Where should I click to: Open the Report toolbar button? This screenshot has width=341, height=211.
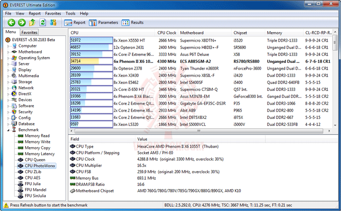75,23
